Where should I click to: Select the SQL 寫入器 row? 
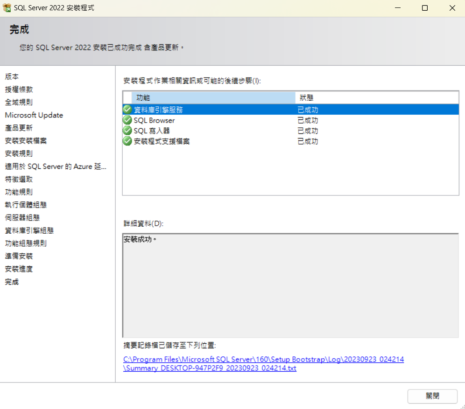tap(290, 131)
